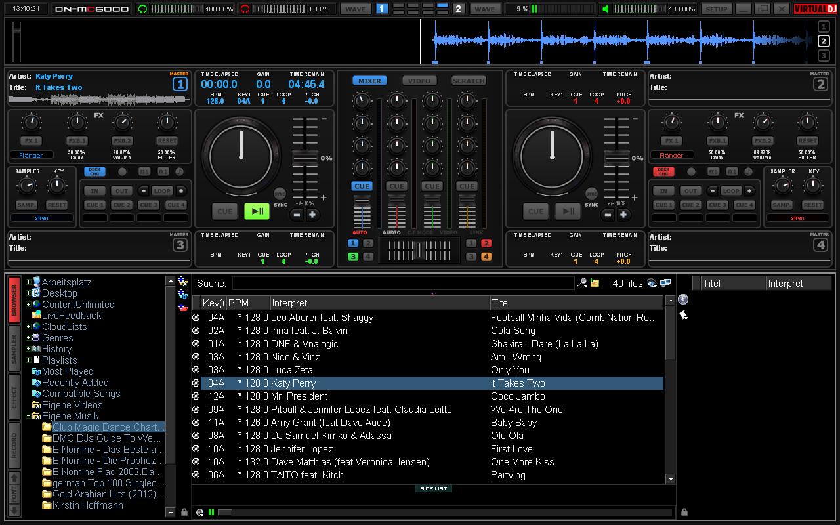Toggle blue CUE on mixer channel 1
Viewport: 840px width, 525px height.
point(362,186)
